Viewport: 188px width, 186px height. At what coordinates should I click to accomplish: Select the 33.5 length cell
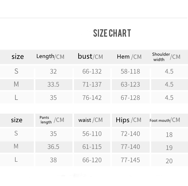point(53,85)
